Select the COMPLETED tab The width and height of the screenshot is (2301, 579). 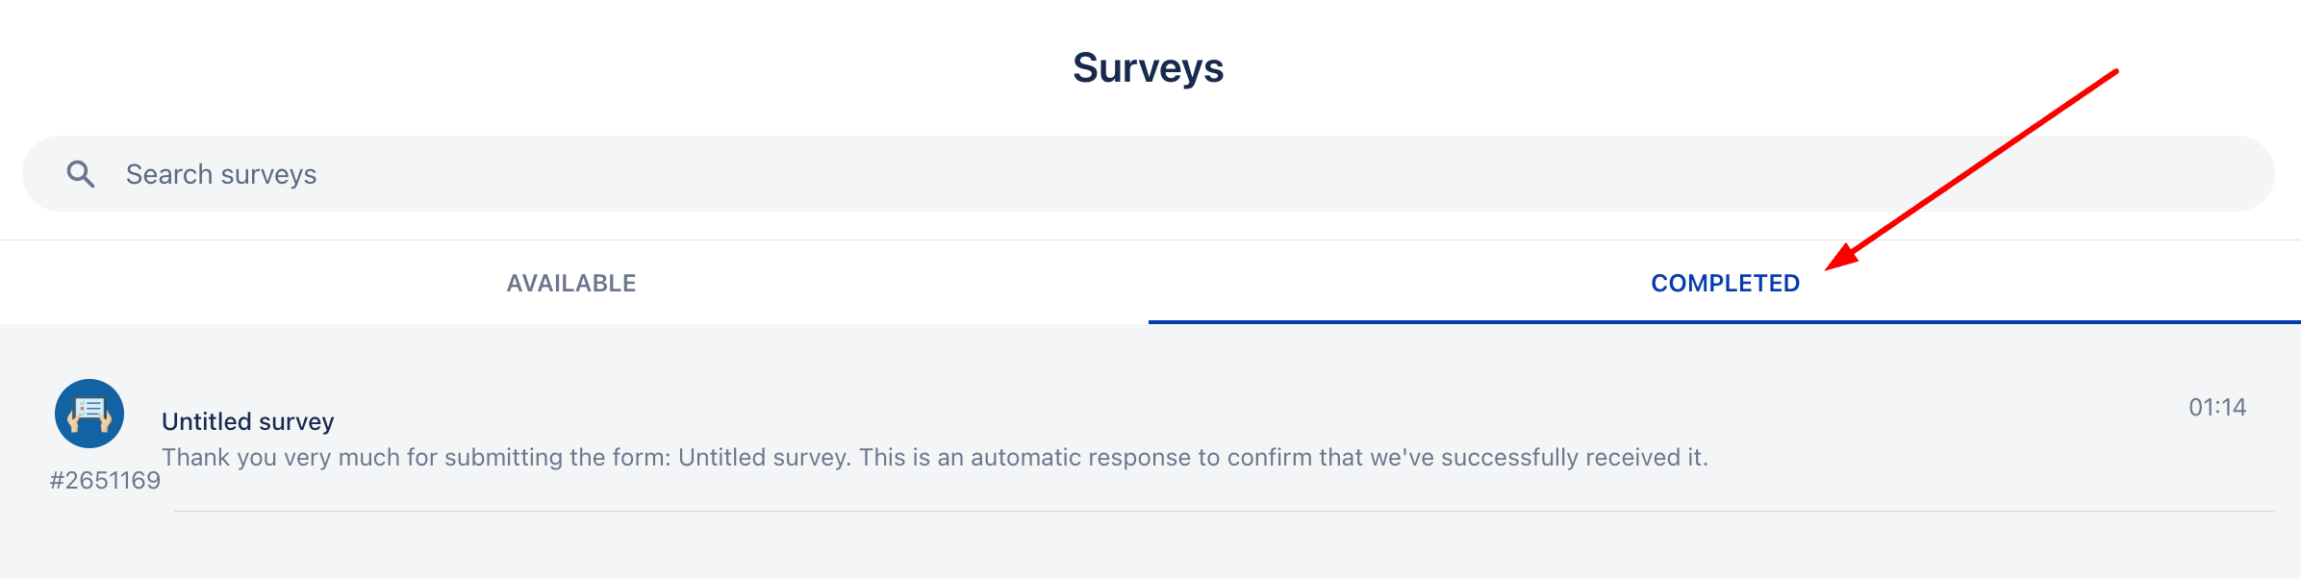click(x=1725, y=283)
